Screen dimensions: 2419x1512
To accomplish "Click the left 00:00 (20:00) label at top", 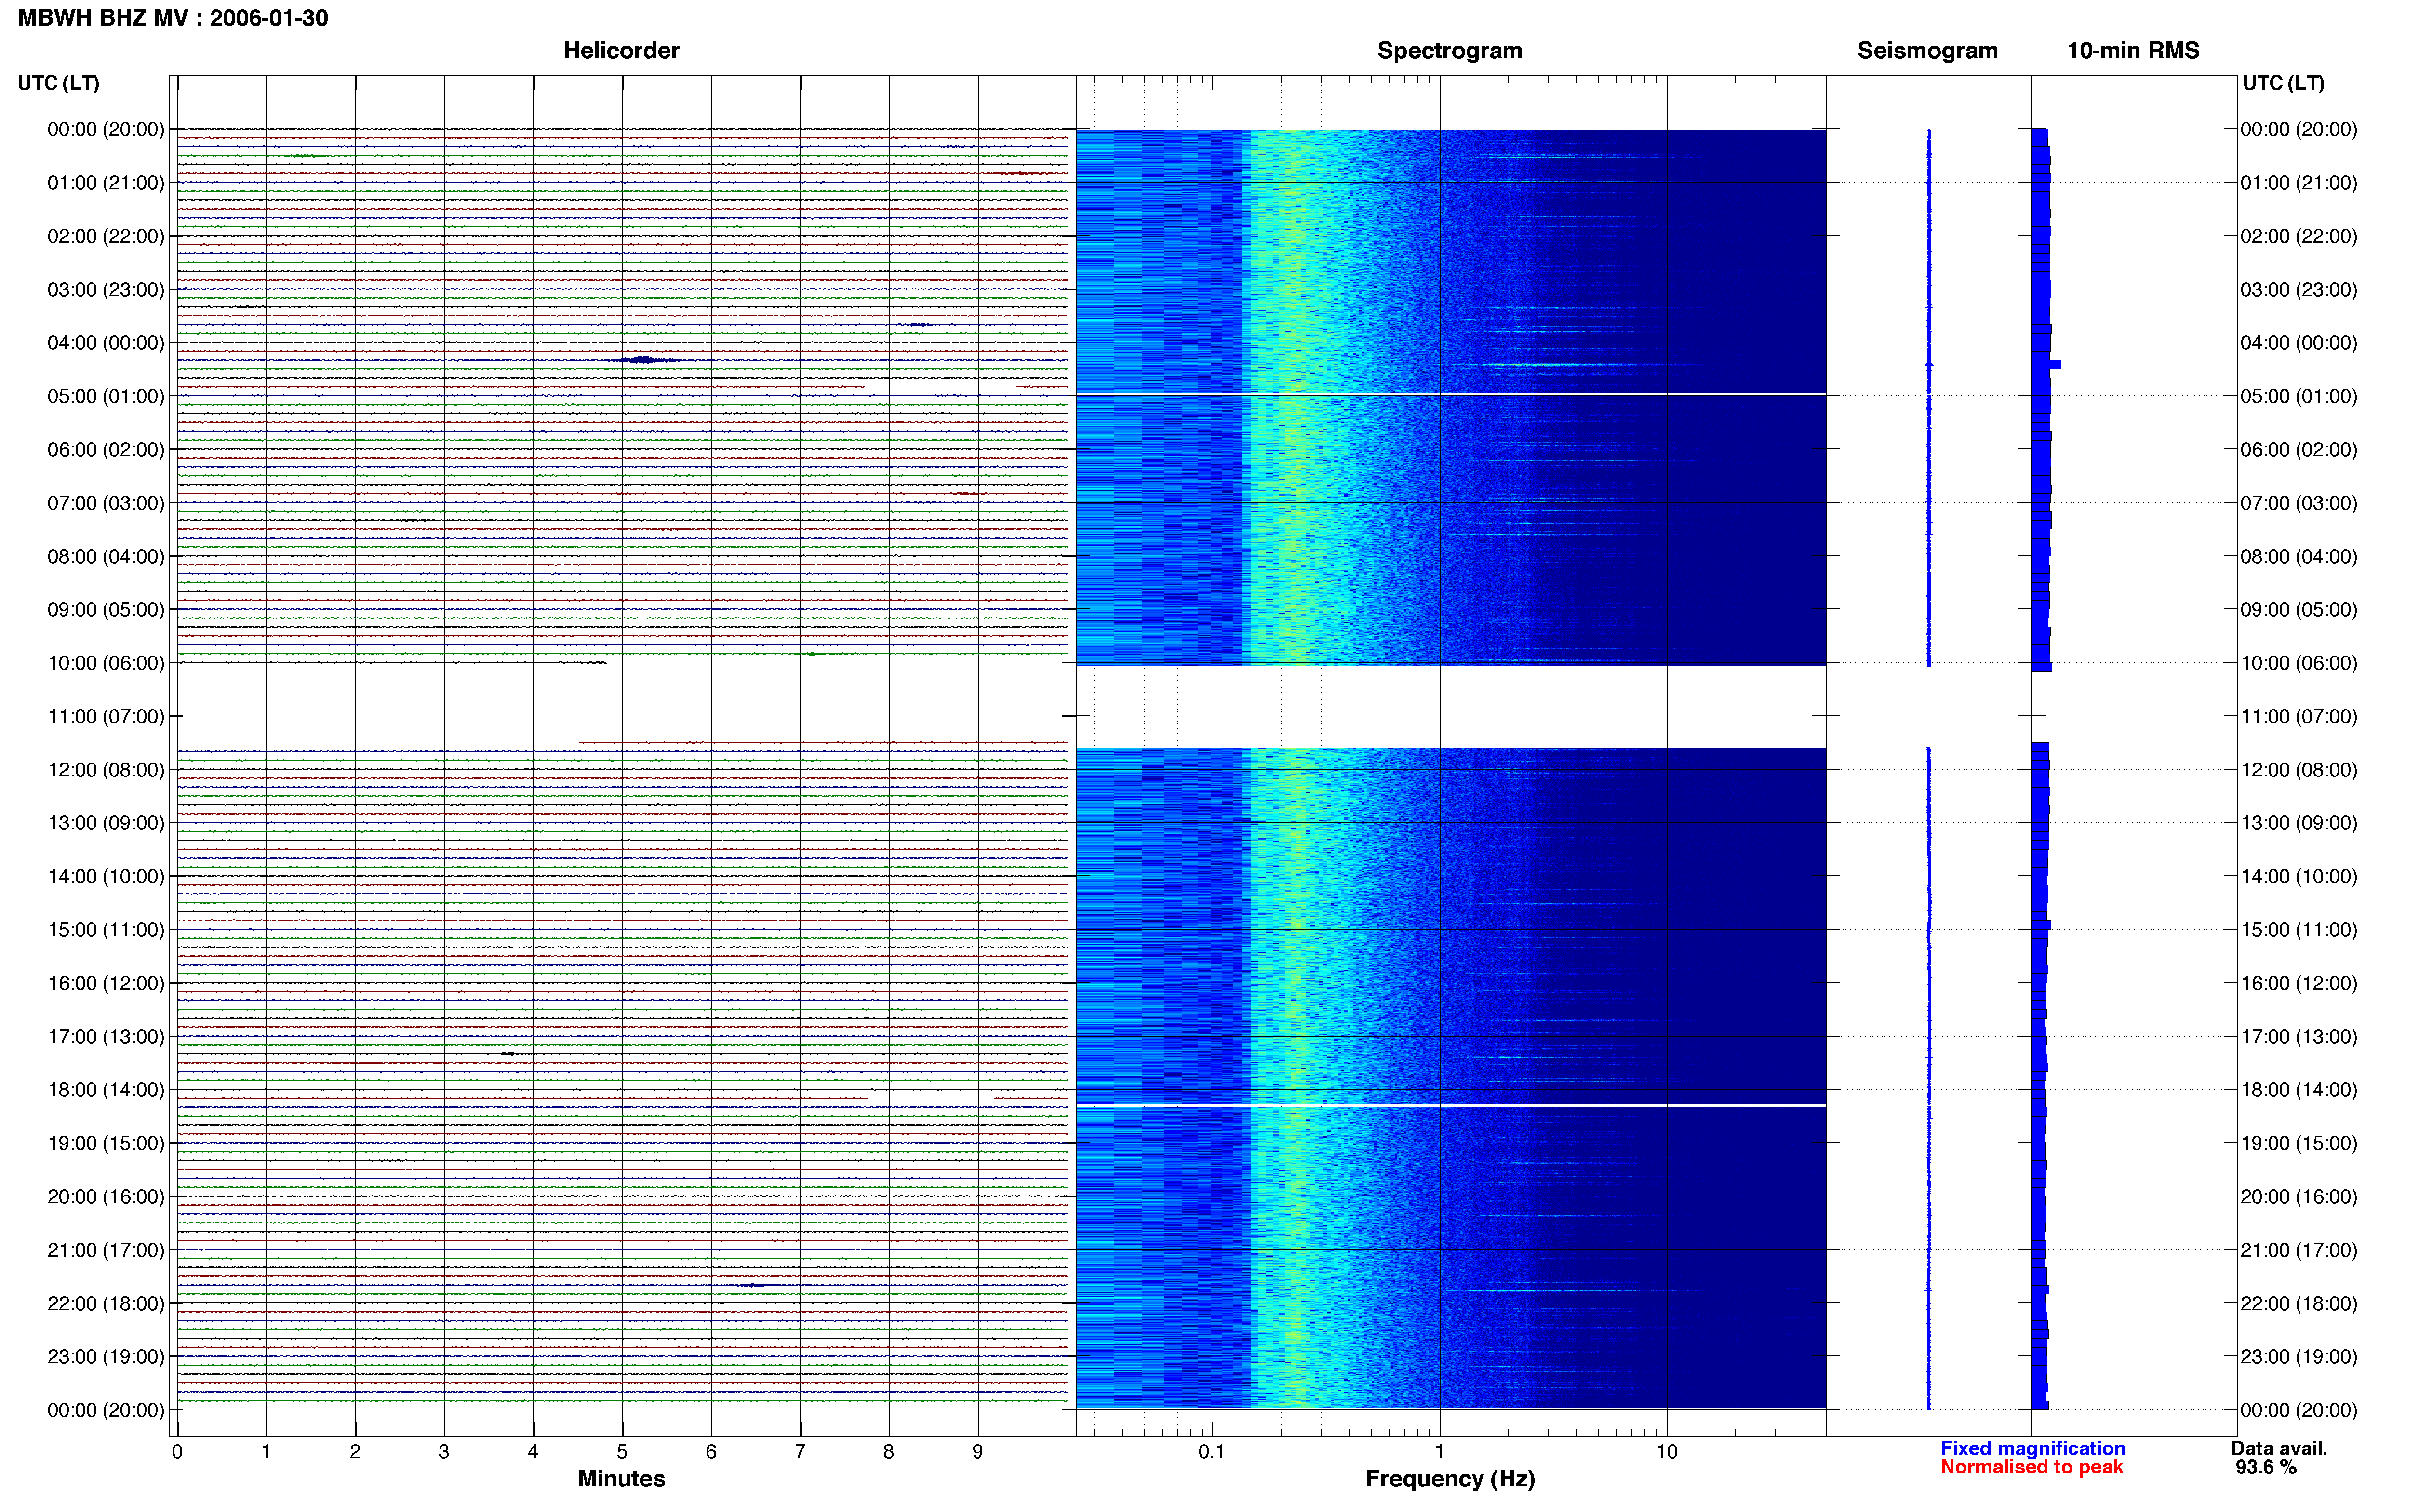I will [x=106, y=129].
